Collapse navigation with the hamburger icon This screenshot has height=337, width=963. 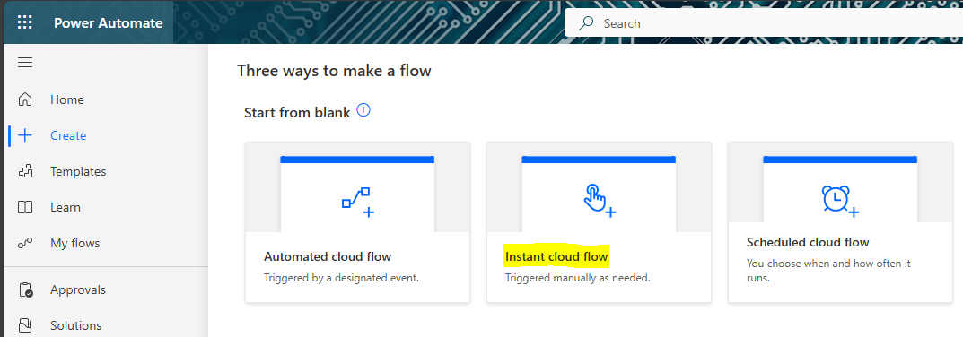tap(25, 63)
